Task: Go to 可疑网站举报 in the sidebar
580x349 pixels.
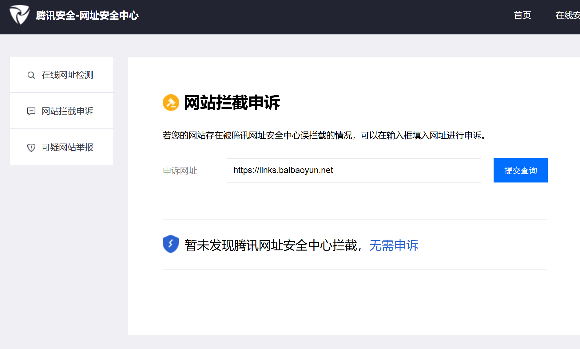Action: pyautogui.click(x=62, y=147)
